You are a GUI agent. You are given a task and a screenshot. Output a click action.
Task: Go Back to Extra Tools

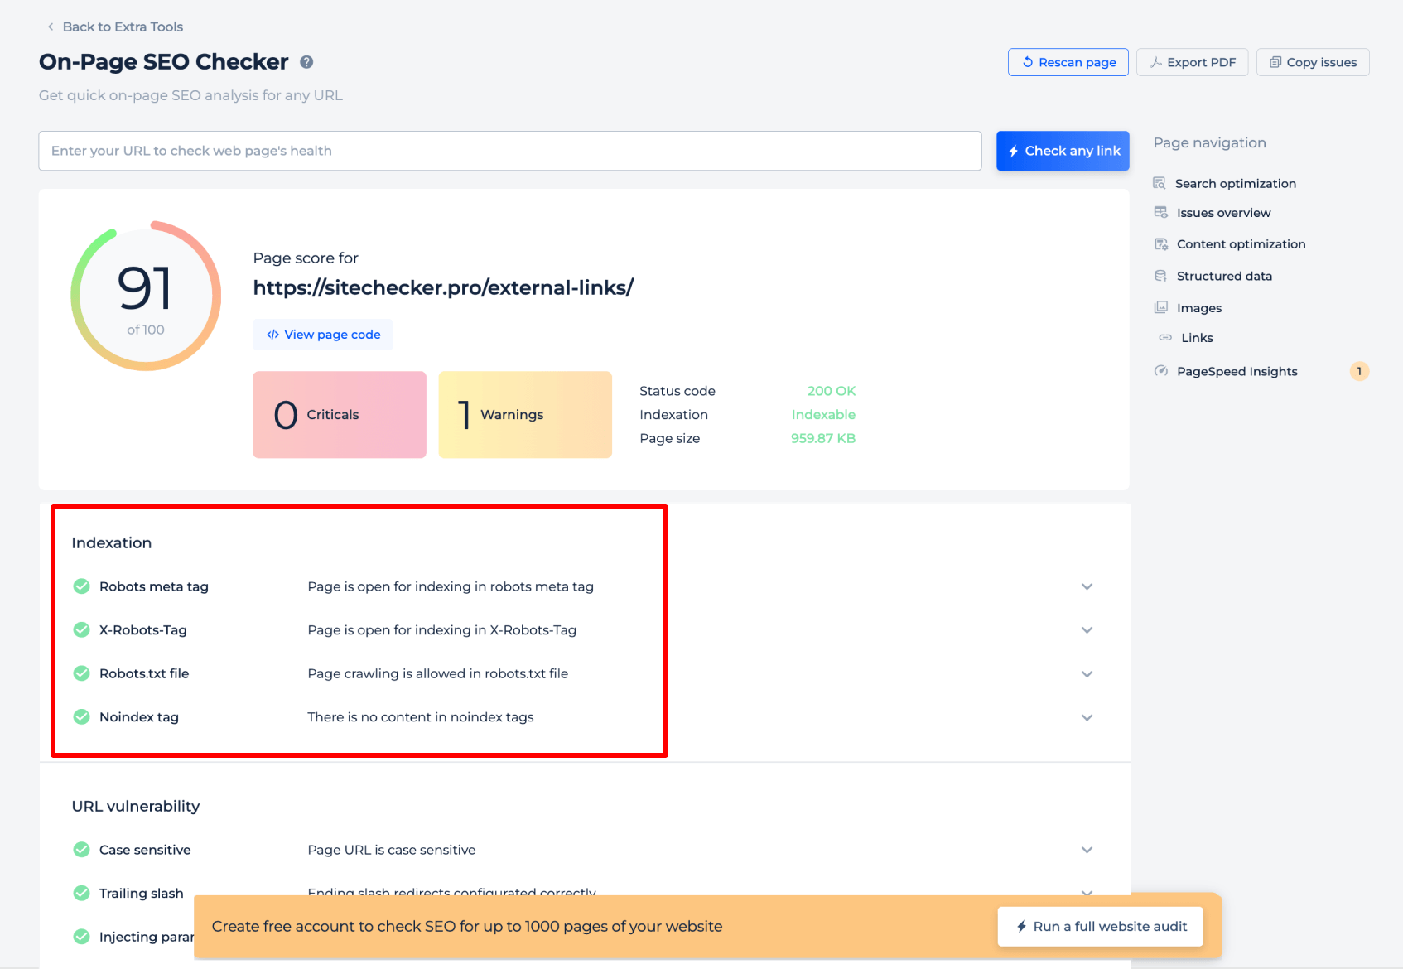123,27
